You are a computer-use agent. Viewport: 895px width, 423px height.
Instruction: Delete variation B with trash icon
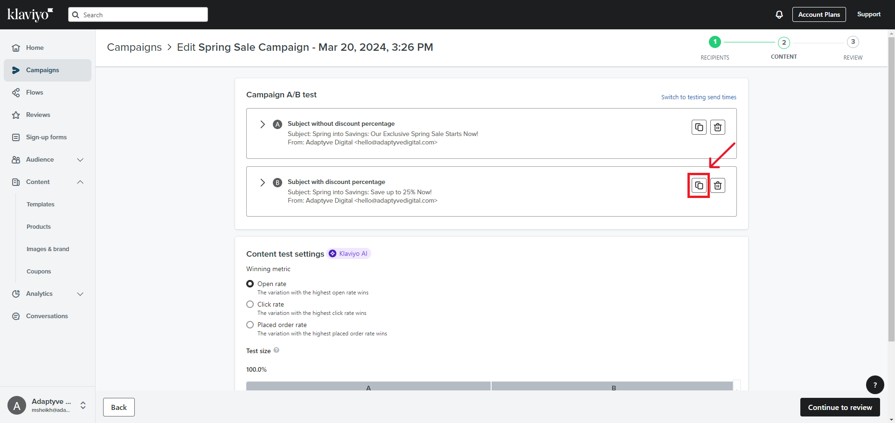[x=717, y=185]
